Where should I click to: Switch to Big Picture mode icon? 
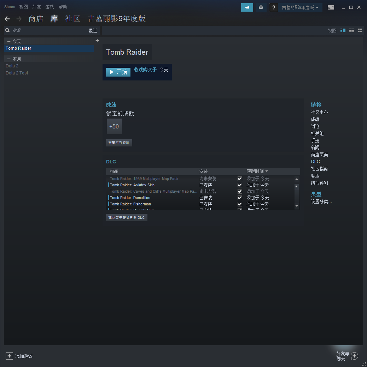[x=331, y=7]
